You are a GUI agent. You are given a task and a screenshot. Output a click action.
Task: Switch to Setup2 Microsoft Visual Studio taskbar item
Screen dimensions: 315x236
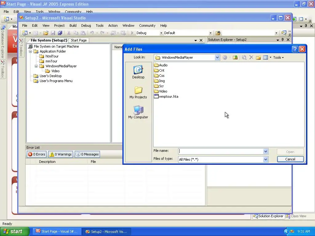pos(106,232)
